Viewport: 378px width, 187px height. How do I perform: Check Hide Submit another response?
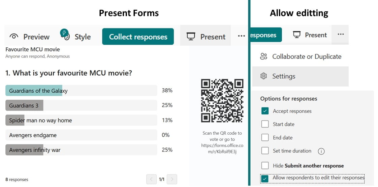click(265, 166)
